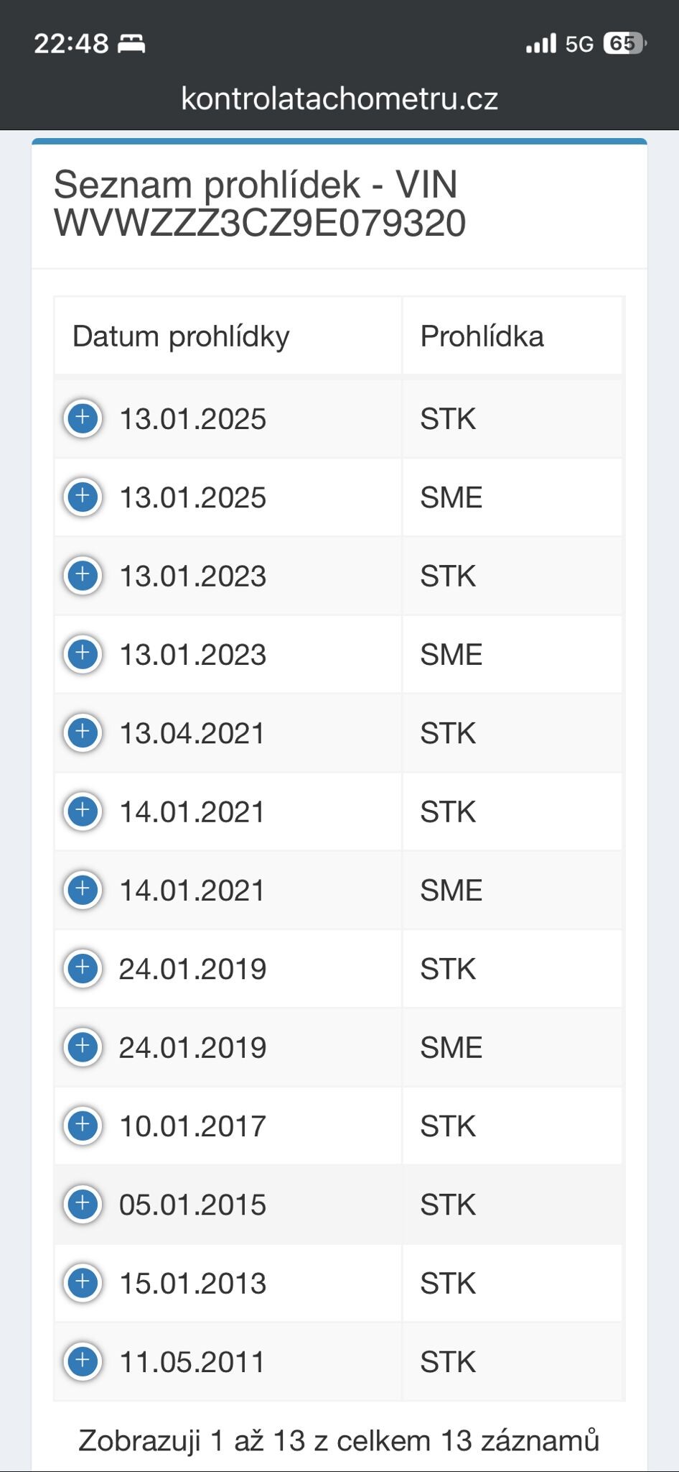Open 24.01.2019 SME record plus icon
The image size is (679, 1472).
point(83,1047)
